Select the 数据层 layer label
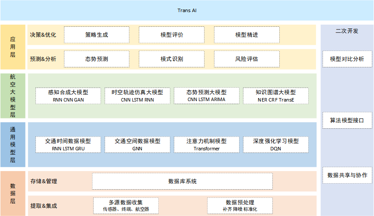The width and height of the screenshot is (374, 216). [x=13, y=194]
